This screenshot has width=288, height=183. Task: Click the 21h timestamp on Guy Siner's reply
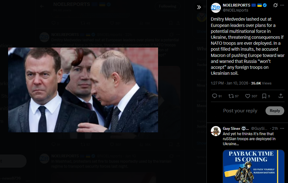[275, 128]
